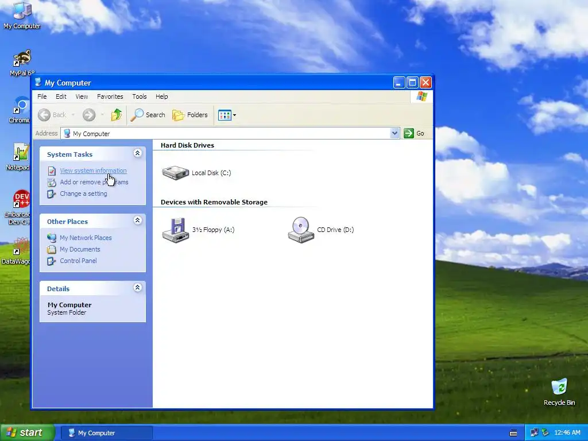Maximize the My Computer window
The width and height of the screenshot is (588, 441).
pos(412,83)
